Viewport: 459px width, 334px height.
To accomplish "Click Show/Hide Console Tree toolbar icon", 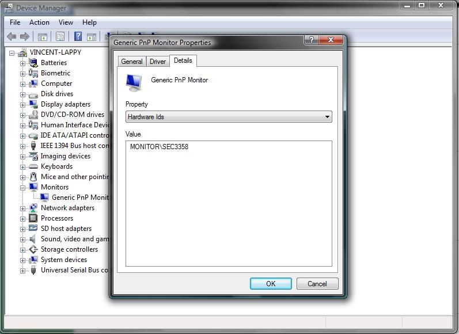I will pos(43,37).
